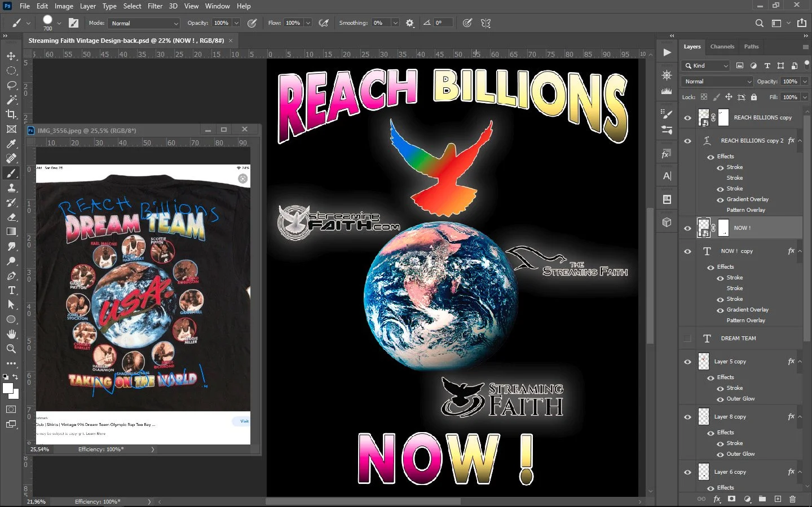Screen dimensions: 812x507
Task: Select the Ellipse shape tool
Action: pos(11,319)
